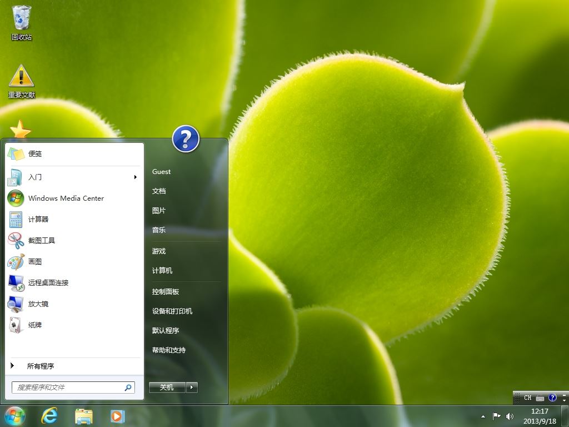Open the shutdown options arrow
This screenshot has width=569, height=427.
pos(192,388)
